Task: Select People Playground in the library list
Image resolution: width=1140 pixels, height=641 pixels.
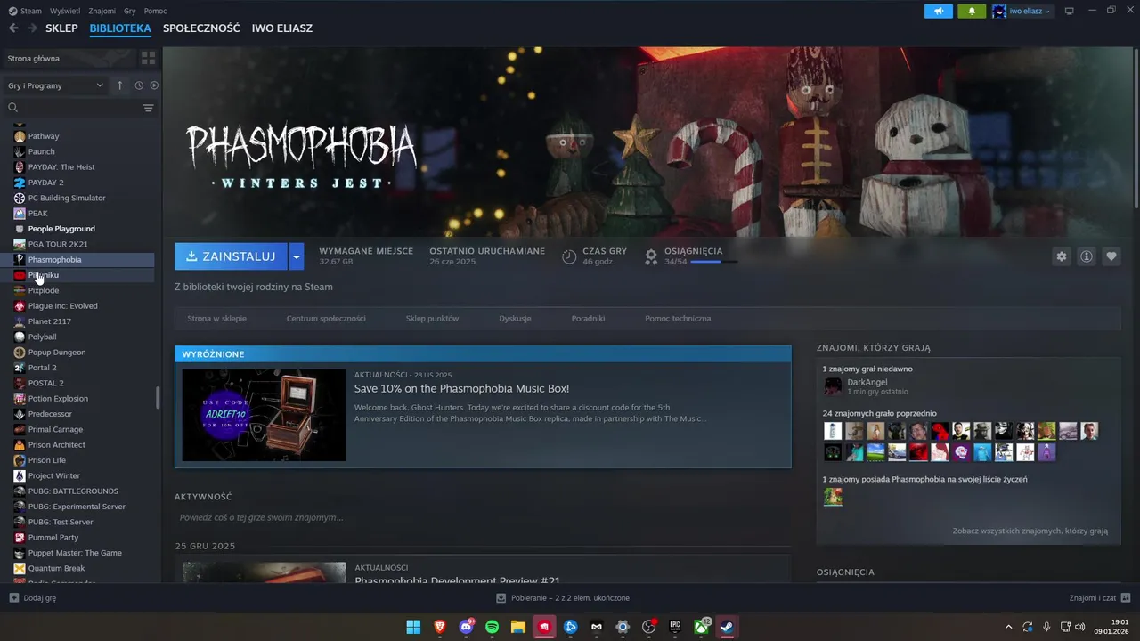Action: pyautogui.click(x=61, y=229)
